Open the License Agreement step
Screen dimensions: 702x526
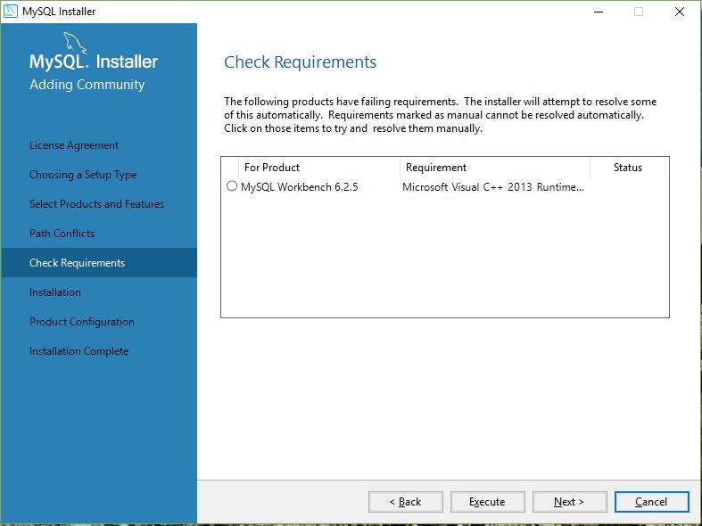click(x=74, y=145)
